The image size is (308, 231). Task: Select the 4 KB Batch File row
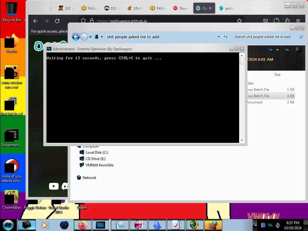(271, 96)
